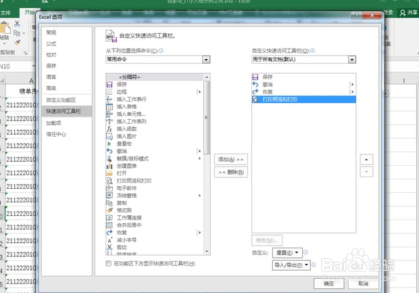Select 插入图片 command
Viewport: 419px width, 293px height.
coord(155,136)
